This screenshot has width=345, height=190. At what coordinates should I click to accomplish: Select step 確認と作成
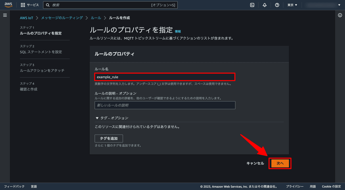[x=28, y=89]
